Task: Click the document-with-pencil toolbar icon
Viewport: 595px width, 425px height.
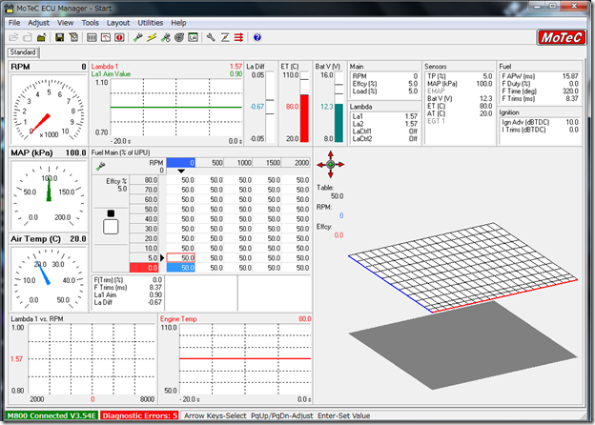Action: (x=73, y=37)
